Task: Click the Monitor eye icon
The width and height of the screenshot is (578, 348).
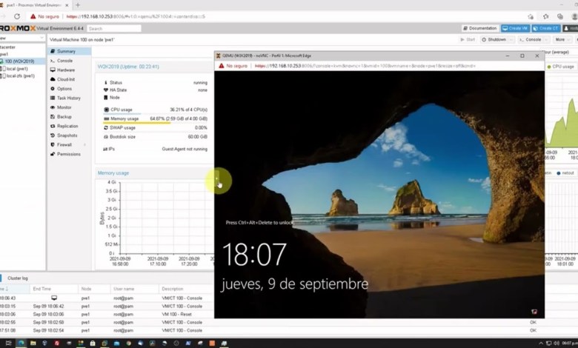Action: click(x=53, y=107)
